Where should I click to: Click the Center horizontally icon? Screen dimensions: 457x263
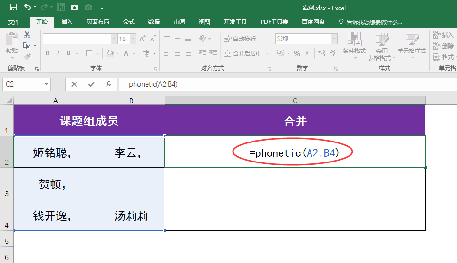tap(177, 53)
